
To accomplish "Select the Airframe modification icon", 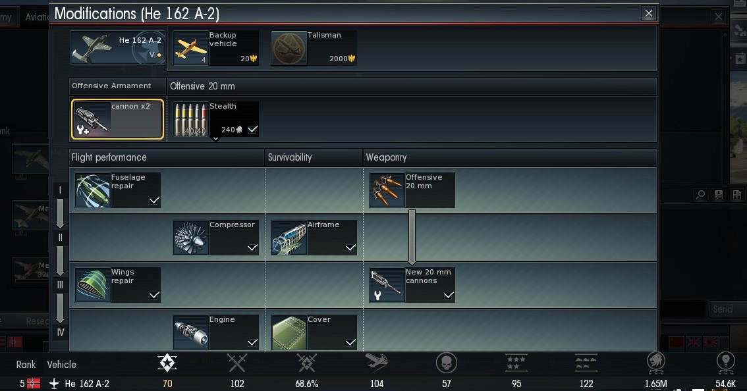I will 289,238.
